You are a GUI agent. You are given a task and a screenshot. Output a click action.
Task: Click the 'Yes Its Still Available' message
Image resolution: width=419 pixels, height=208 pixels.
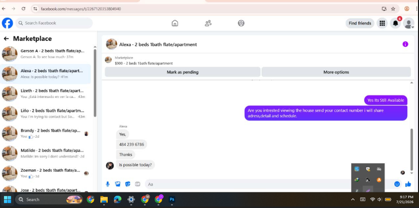coord(386,100)
